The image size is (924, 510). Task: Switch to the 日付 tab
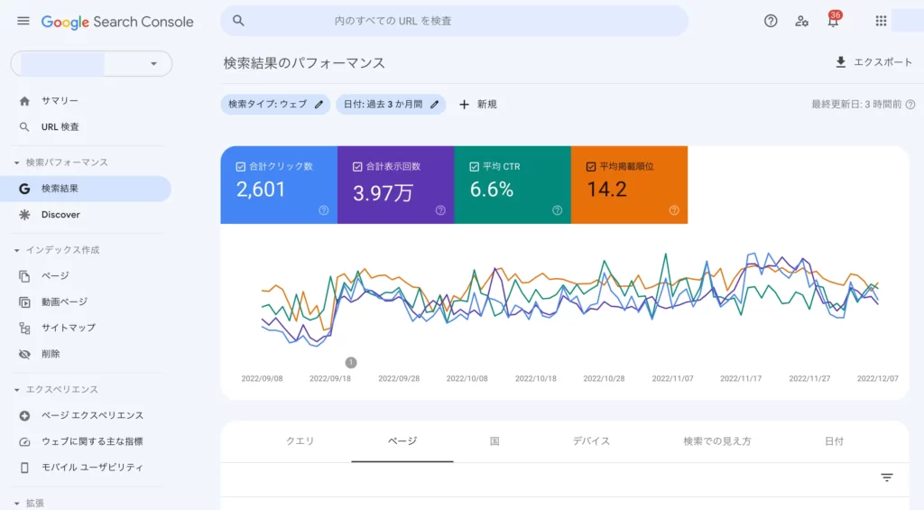(834, 441)
